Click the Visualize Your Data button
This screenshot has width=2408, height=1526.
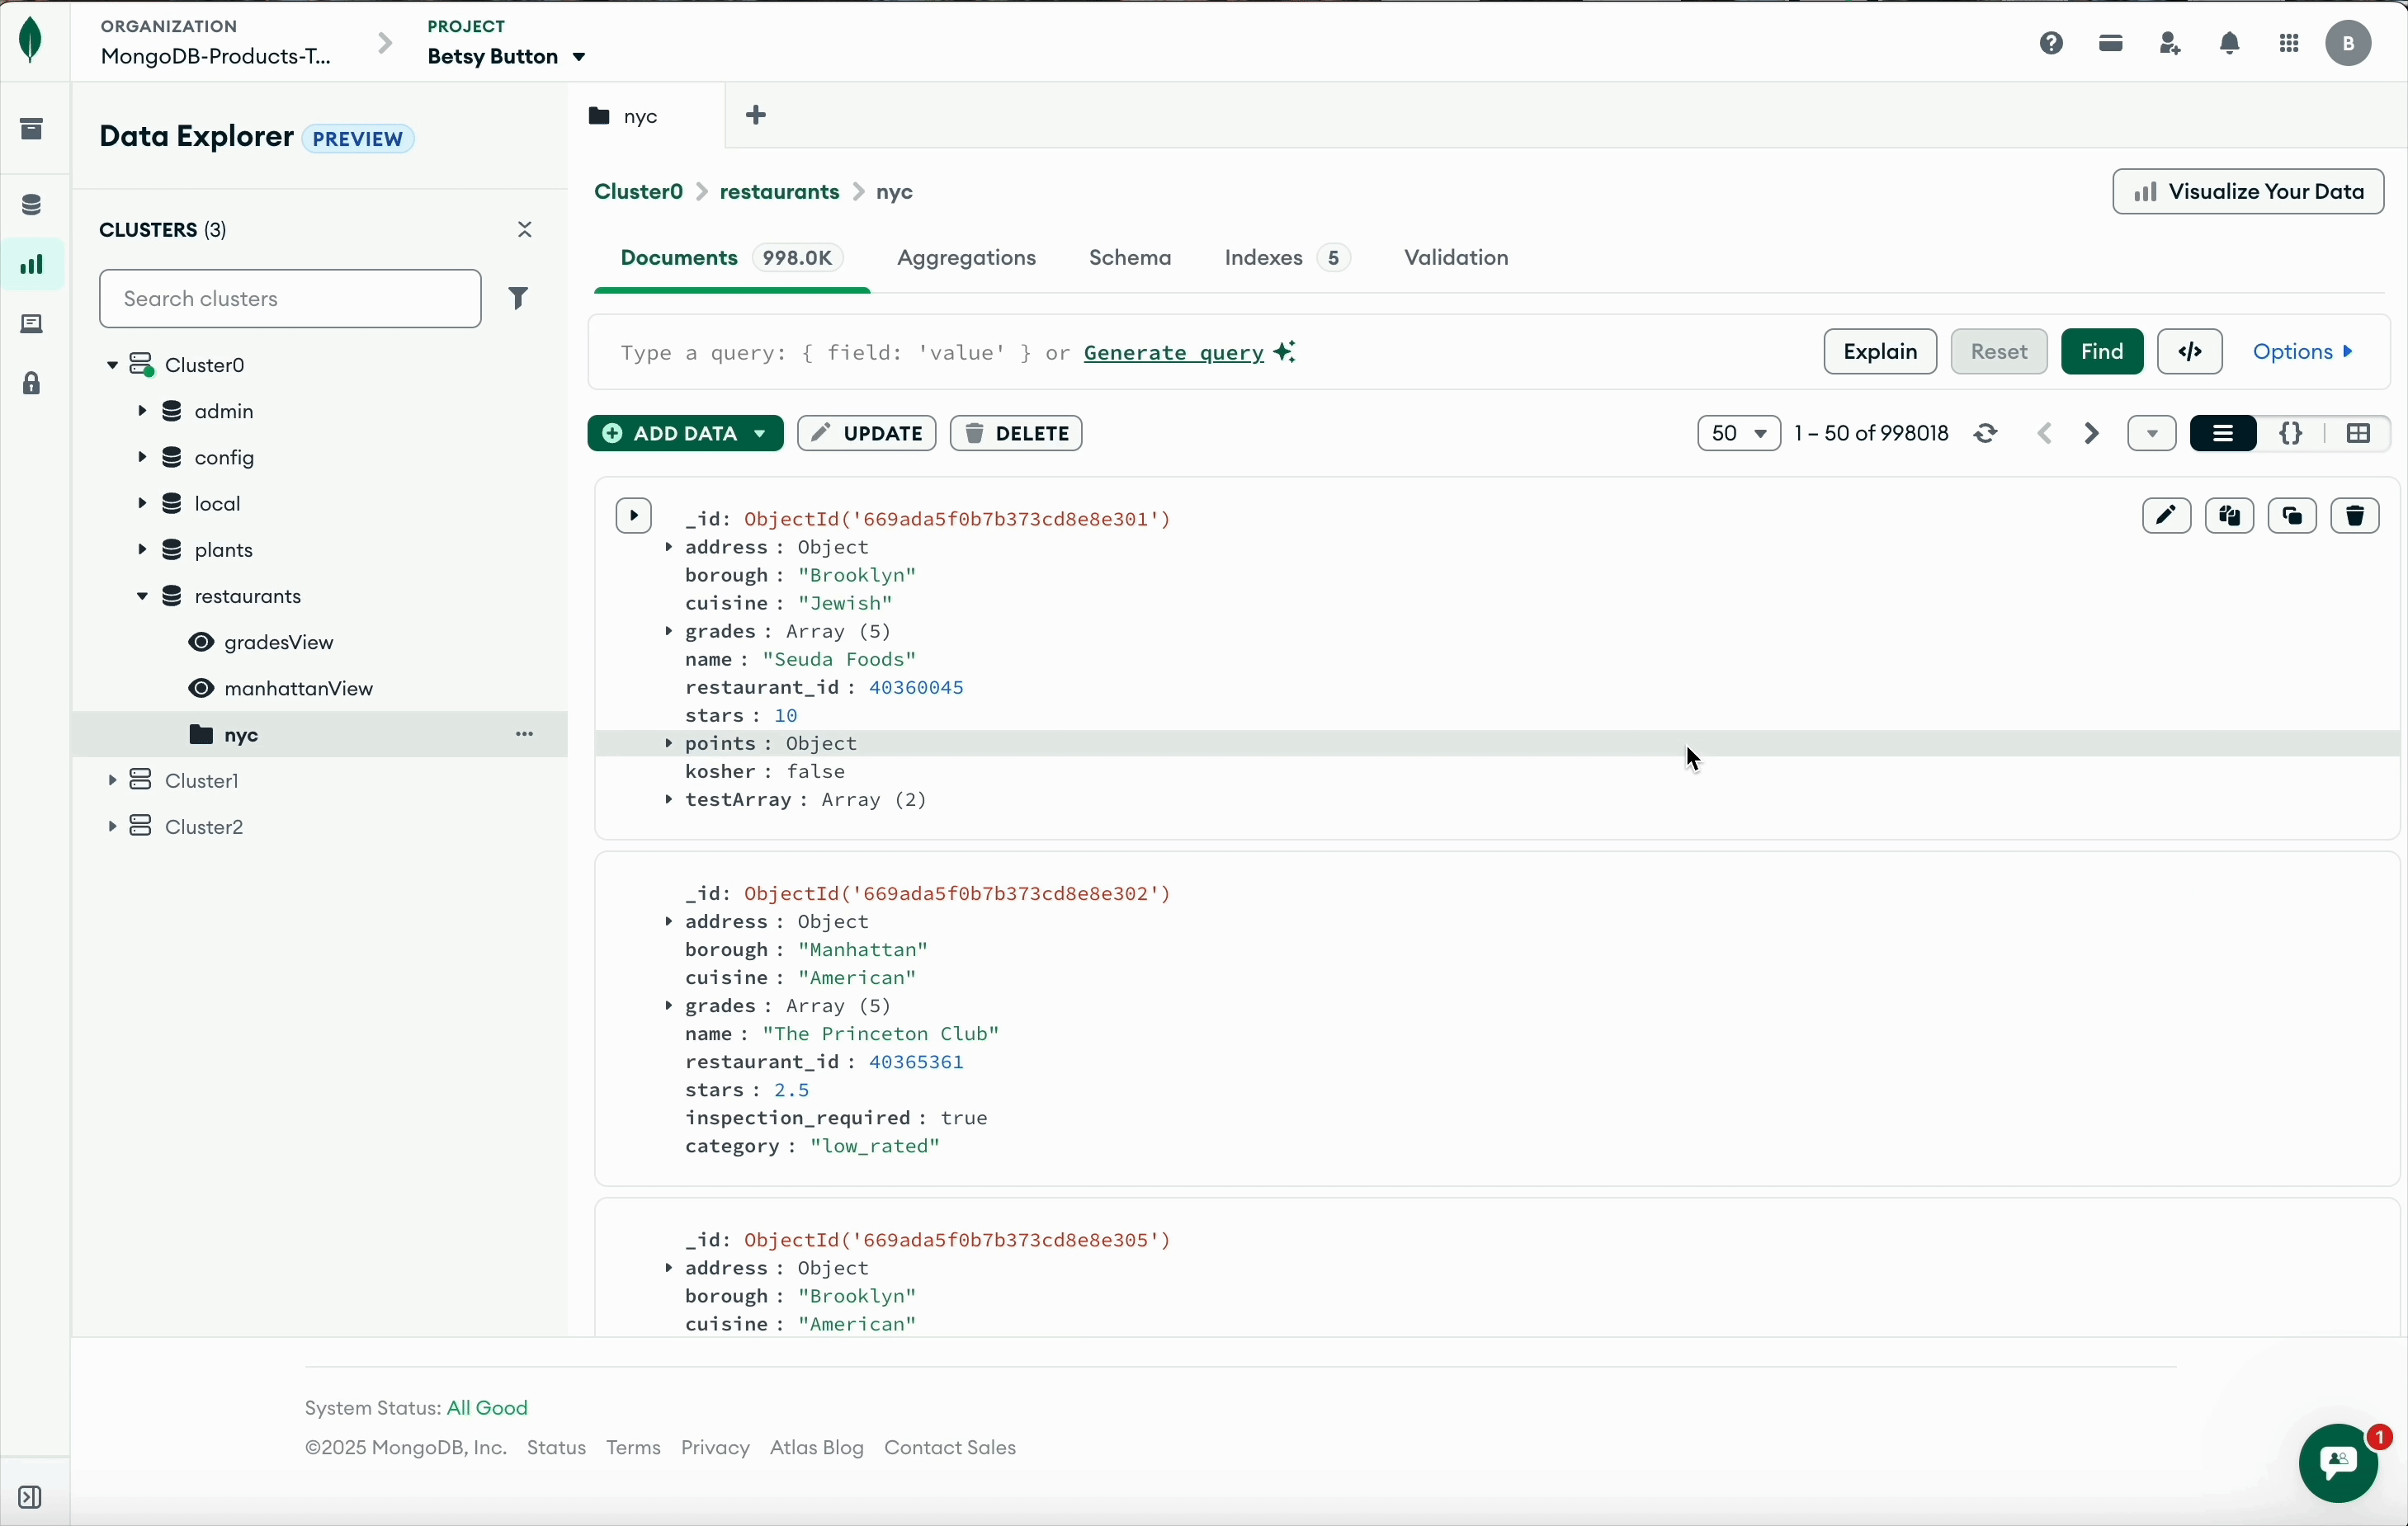pos(2247,191)
